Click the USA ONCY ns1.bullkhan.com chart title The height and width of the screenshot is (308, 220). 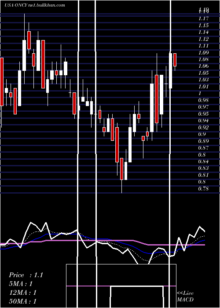[35, 5]
